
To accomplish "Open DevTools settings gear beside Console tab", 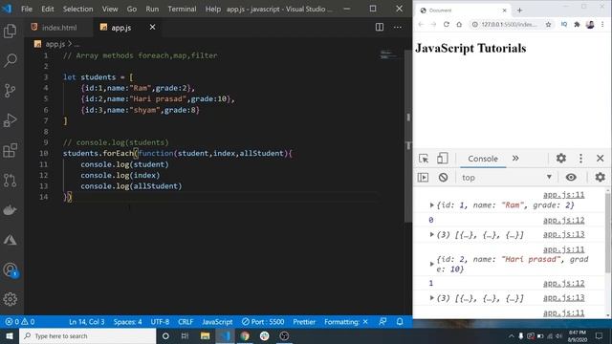I will coord(561,158).
